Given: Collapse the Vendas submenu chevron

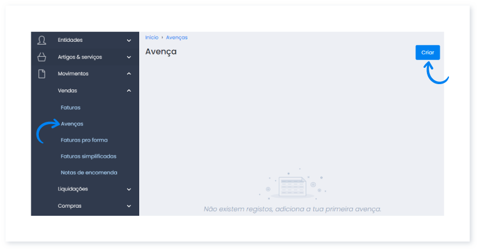Looking at the screenshot, I should pos(129,90).
